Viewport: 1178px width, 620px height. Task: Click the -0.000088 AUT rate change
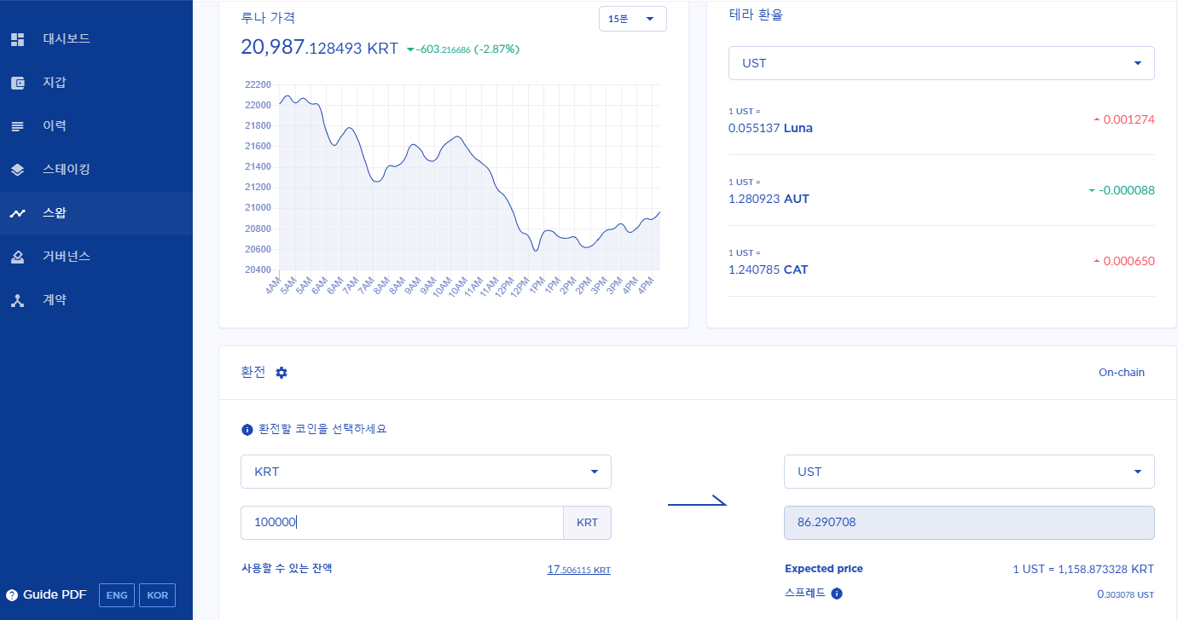coord(1121,191)
